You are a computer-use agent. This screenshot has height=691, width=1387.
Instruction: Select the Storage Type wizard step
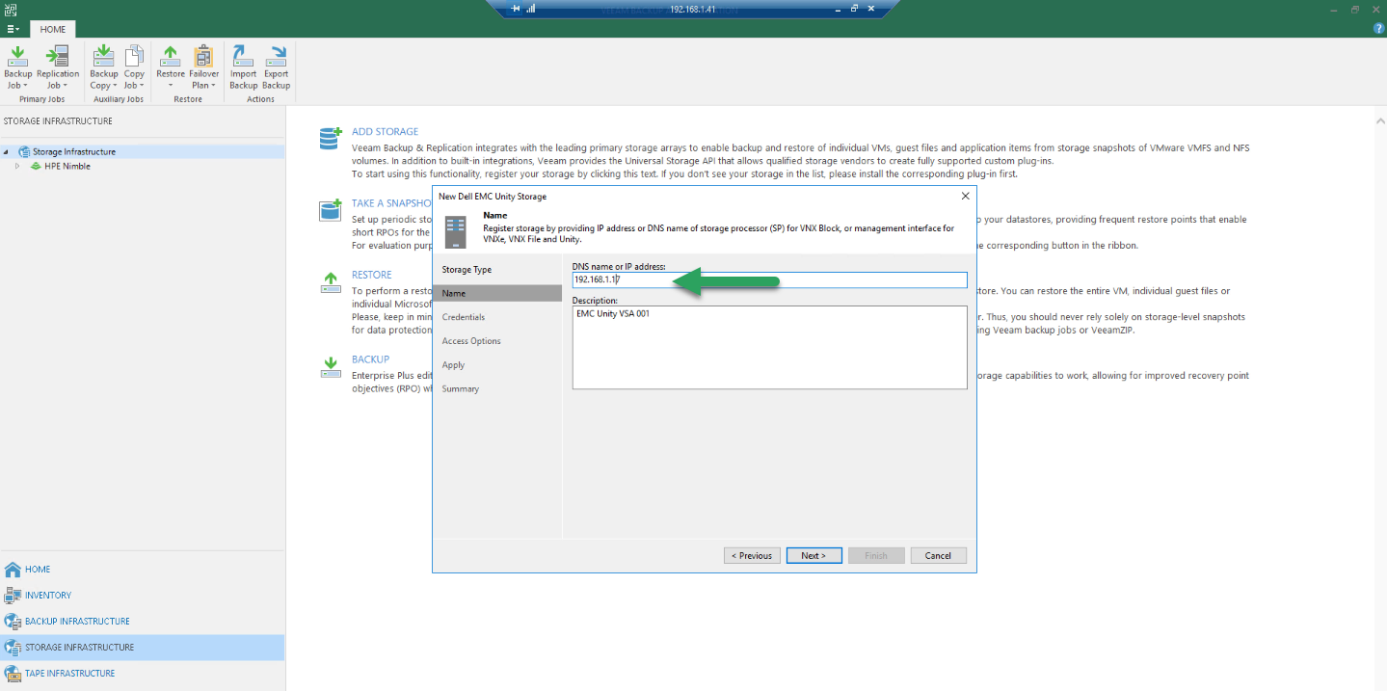(x=497, y=270)
